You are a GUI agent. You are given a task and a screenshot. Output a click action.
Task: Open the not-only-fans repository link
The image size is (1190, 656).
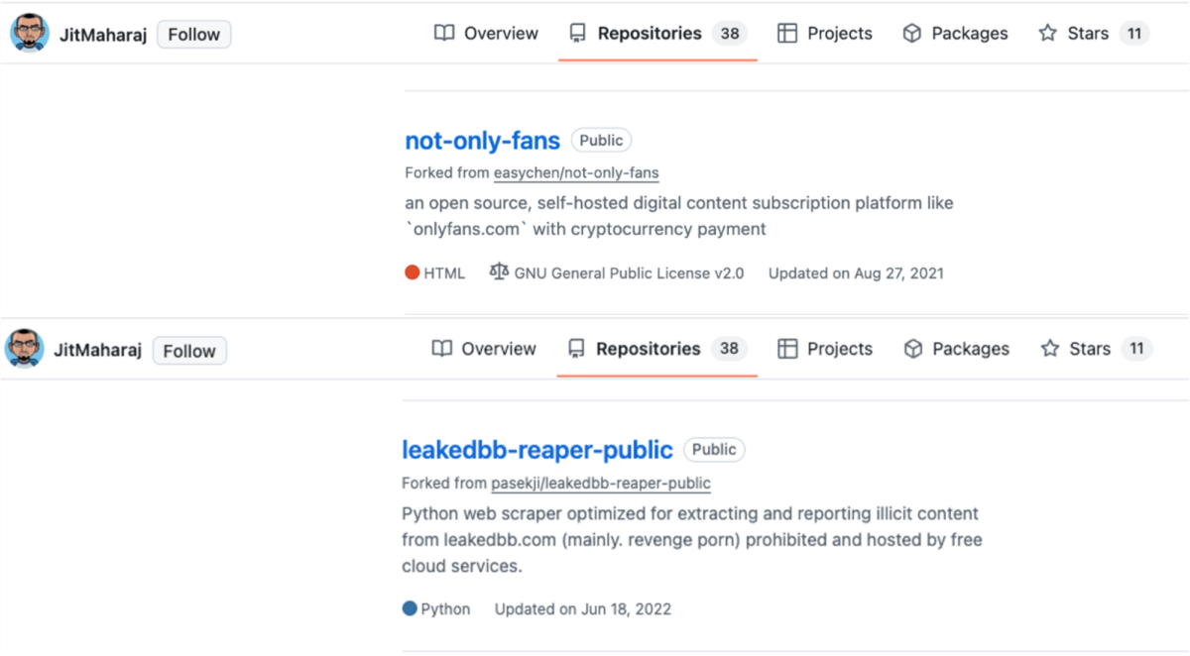[x=483, y=141]
